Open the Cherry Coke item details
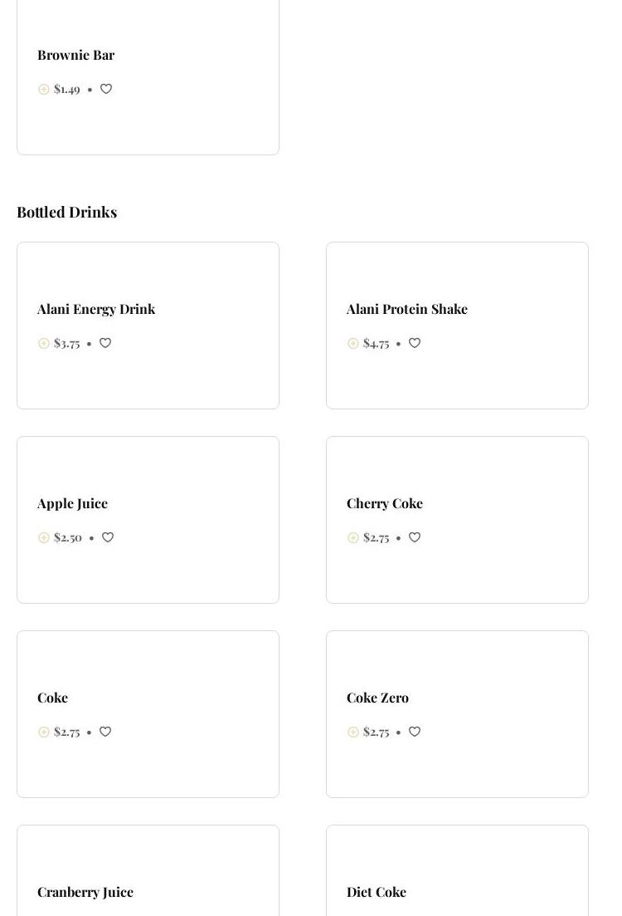The height and width of the screenshot is (916, 622). [x=385, y=503]
